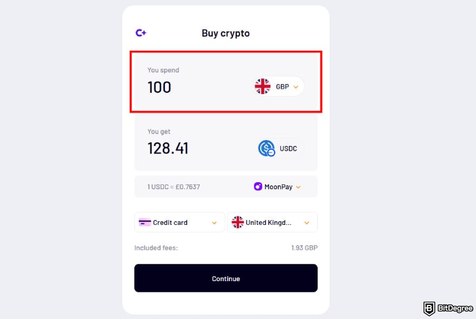This screenshot has width=476, height=319.
Task: Click the MoonPay provider icon
Action: click(x=258, y=187)
